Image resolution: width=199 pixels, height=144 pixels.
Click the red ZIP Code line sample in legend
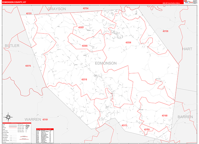click(13, 128)
